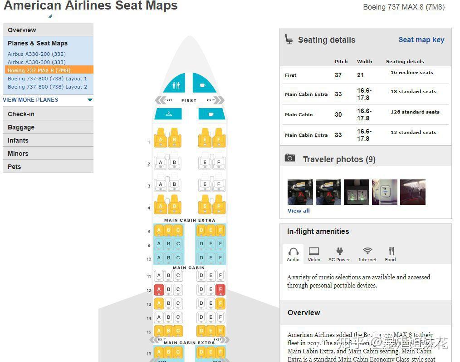Click View all traveler photos link
Screen dimensions: 460x362
[x=299, y=211]
